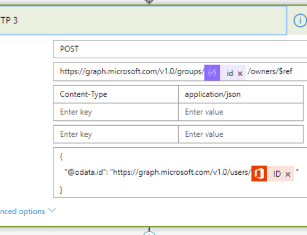Click the insert step plus below action
This screenshot has width=307, height=235.
point(149,233)
